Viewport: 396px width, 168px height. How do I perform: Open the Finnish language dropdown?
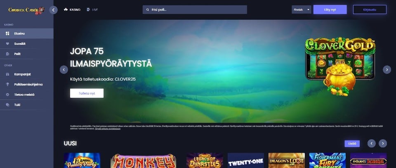click(301, 10)
